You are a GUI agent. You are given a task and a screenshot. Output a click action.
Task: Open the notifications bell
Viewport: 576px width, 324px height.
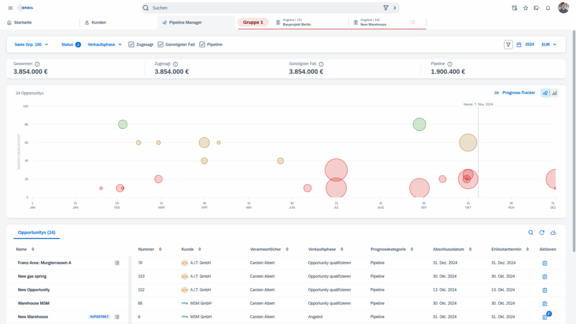pyautogui.click(x=548, y=8)
